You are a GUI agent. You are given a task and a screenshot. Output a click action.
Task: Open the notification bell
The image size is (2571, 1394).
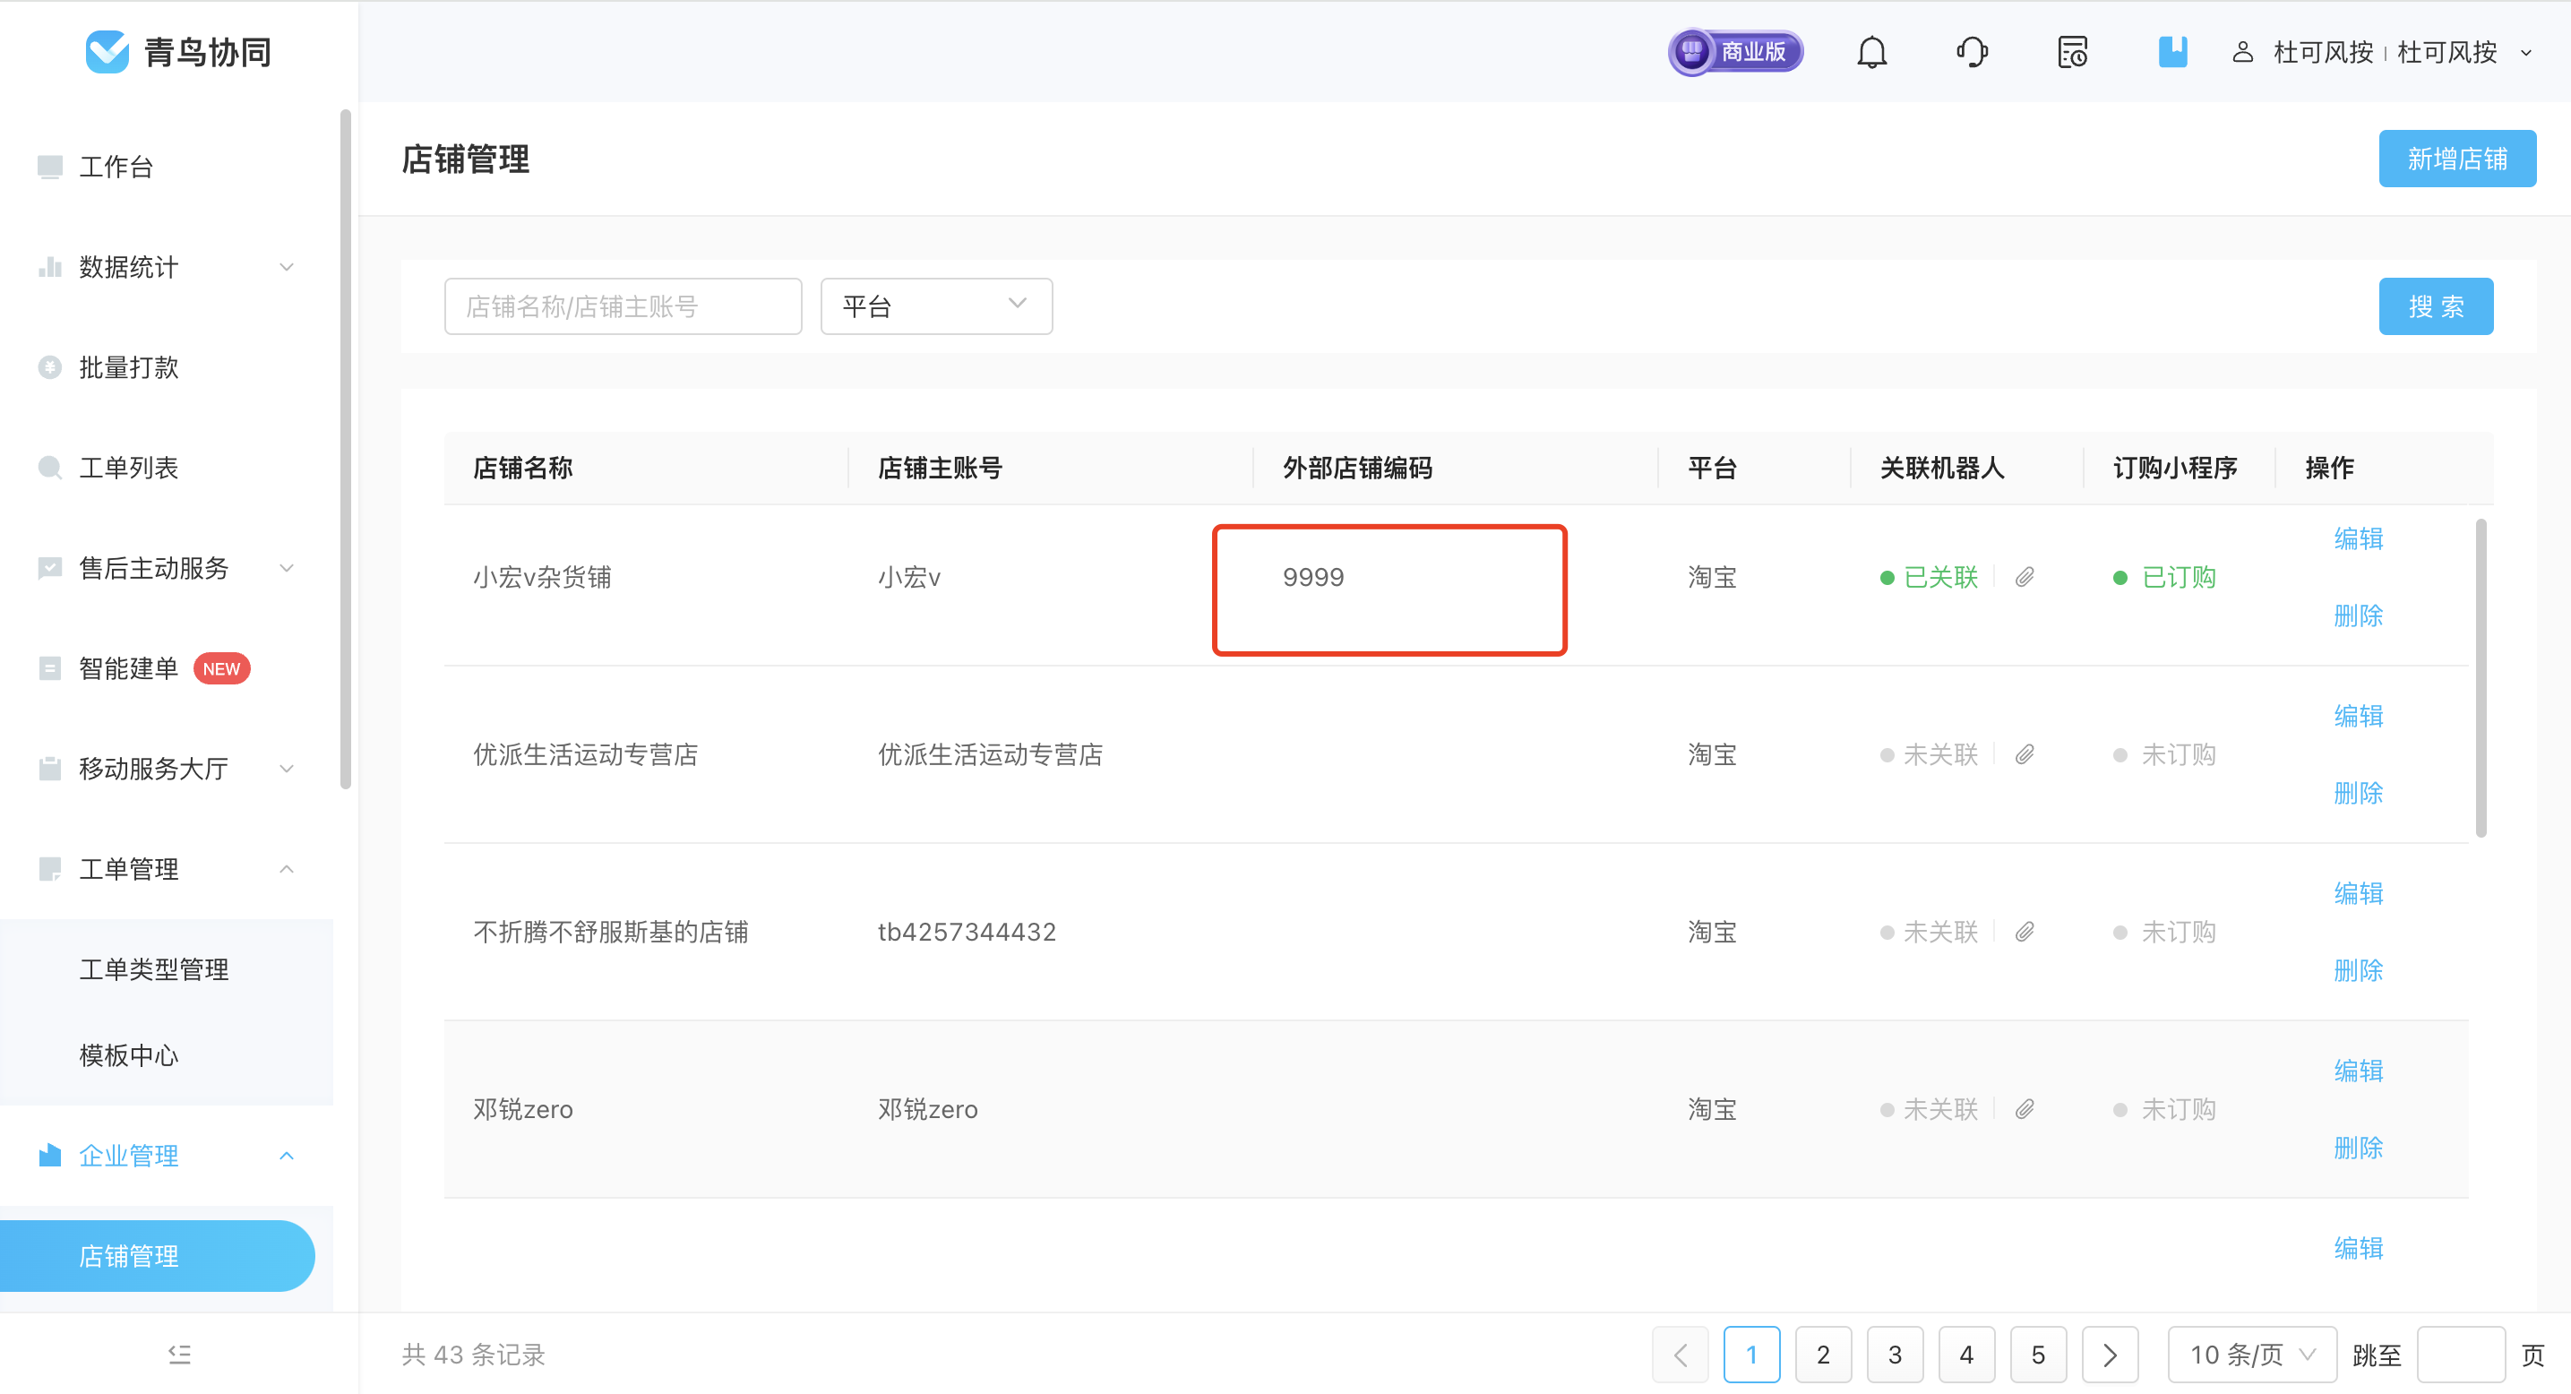point(1871,52)
